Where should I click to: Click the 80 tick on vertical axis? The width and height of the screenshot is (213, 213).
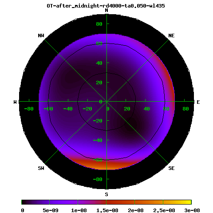tap(99, 24)
